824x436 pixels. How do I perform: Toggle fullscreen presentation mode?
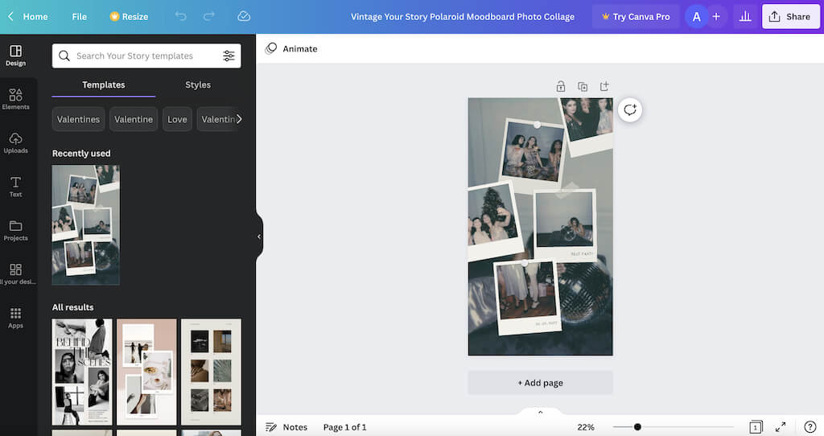(x=781, y=427)
